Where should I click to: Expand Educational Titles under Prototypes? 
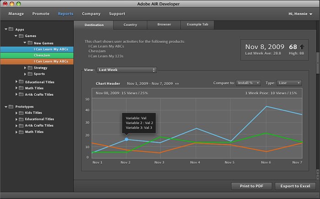(x=16, y=120)
